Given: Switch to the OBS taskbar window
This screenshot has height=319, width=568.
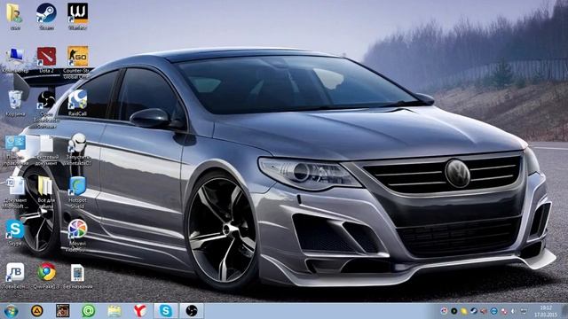Looking at the screenshot, I should click(192, 311).
